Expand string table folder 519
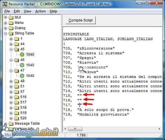This screenshot has height=140, width=165. (x=11, y=113)
